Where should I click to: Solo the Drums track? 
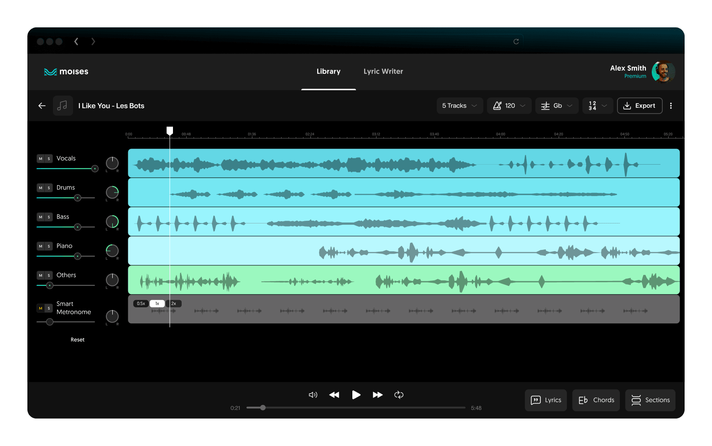(x=49, y=188)
